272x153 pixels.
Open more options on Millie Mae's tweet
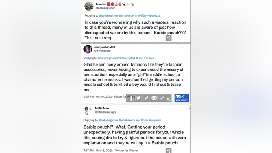tap(189, 108)
